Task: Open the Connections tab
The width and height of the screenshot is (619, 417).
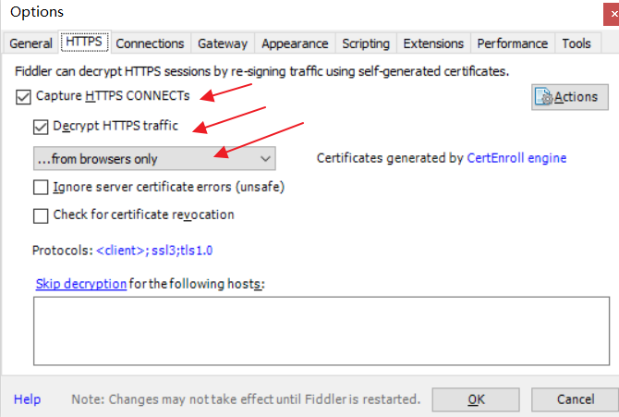Action: pyautogui.click(x=150, y=43)
